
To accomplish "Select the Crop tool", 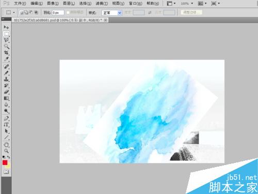I will (x=6, y=53).
